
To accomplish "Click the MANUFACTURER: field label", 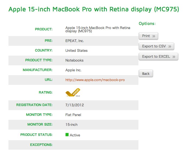I will tap(38, 70).
